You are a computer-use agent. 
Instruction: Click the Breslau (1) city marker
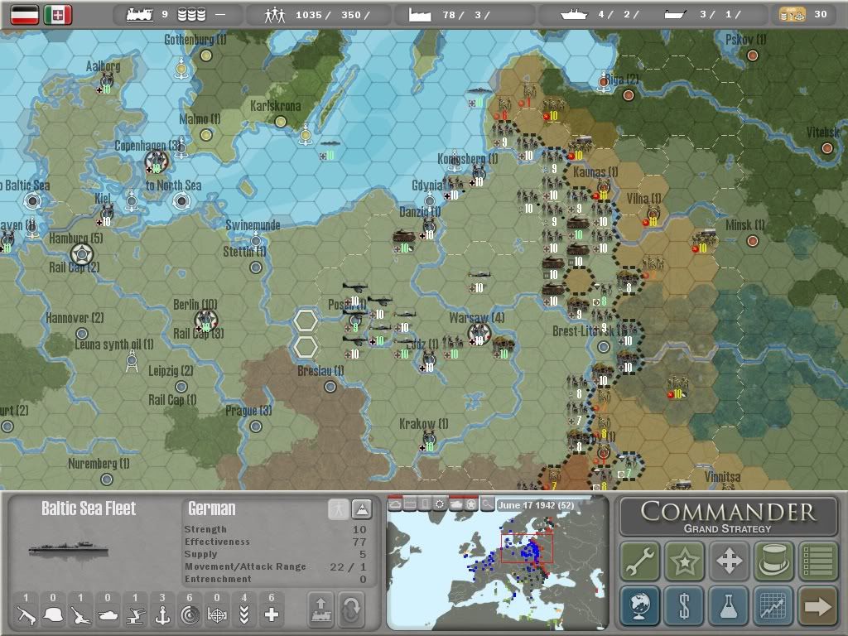tap(330, 387)
